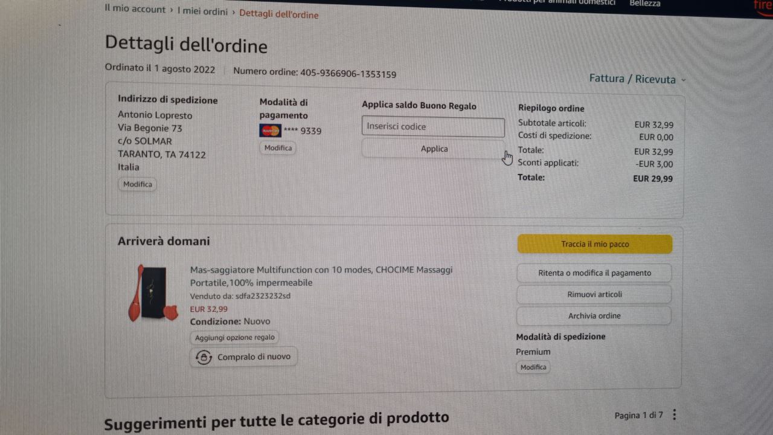Image resolution: width=773 pixels, height=435 pixels.
Task: Select the Bellezza navigation category
Action: 645,4
